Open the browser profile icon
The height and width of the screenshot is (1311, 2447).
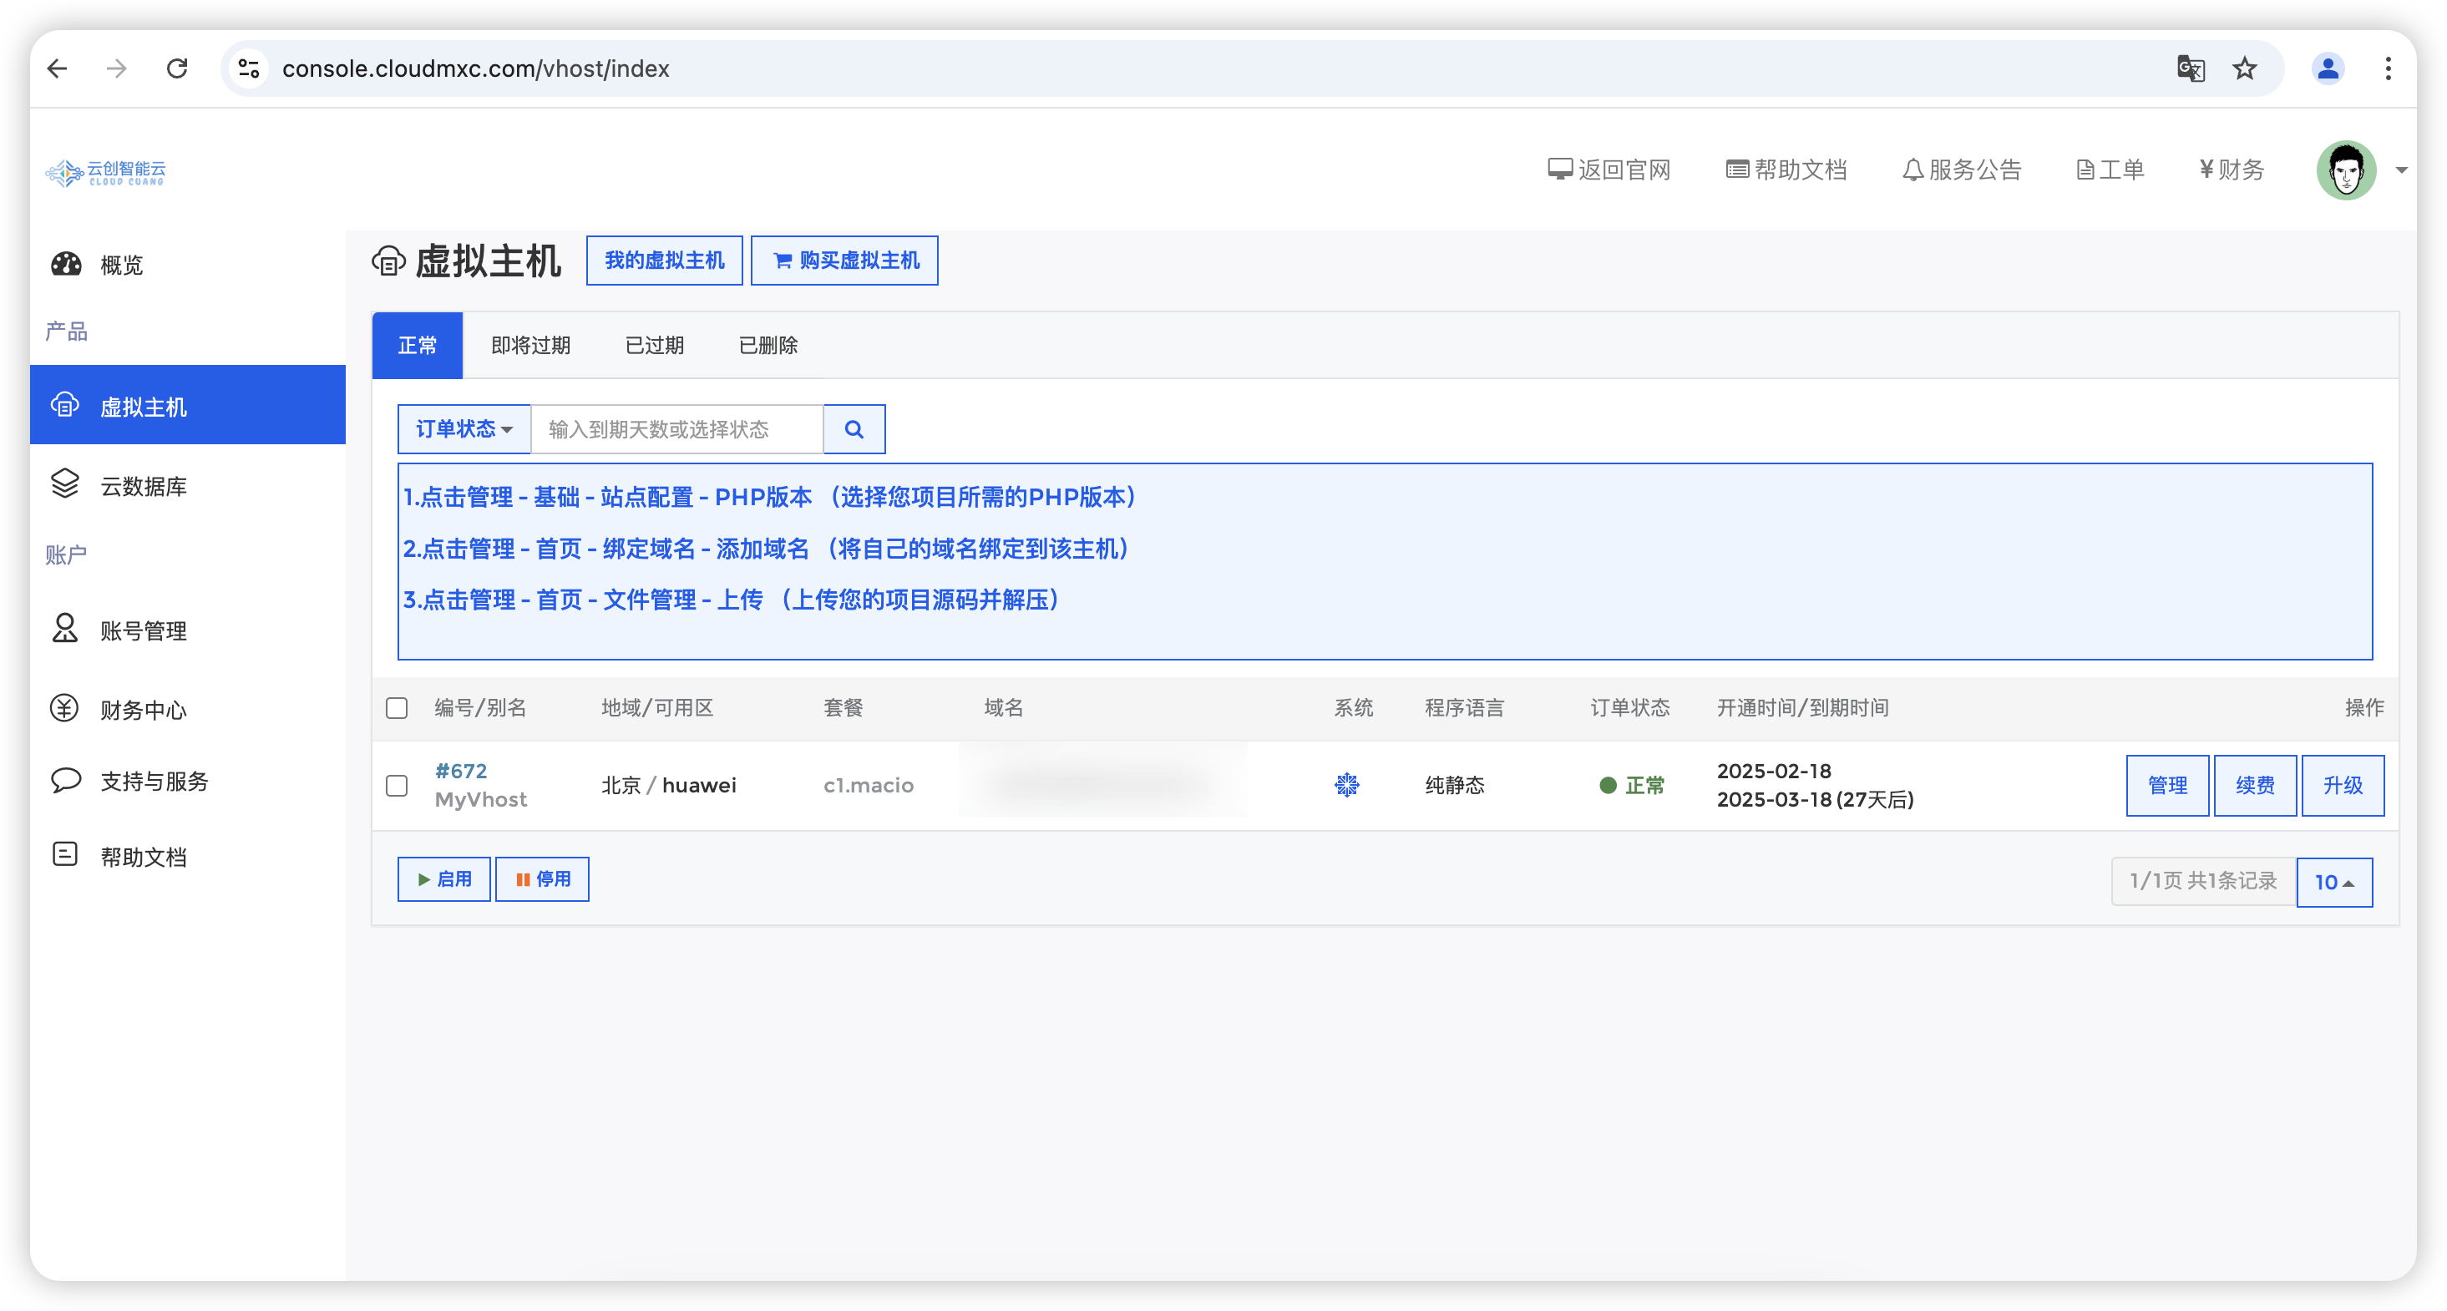click(2328, 68)
